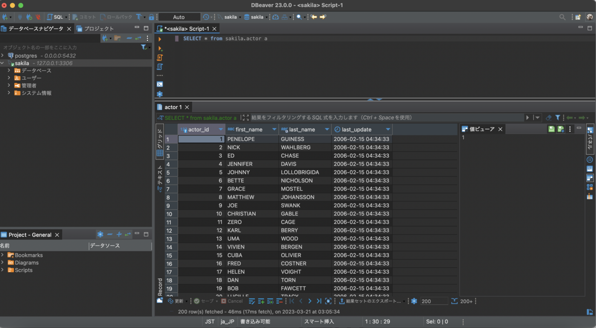Jump to last row arrow
Screen dimensions: 596x328
click(x=319, y=301)
